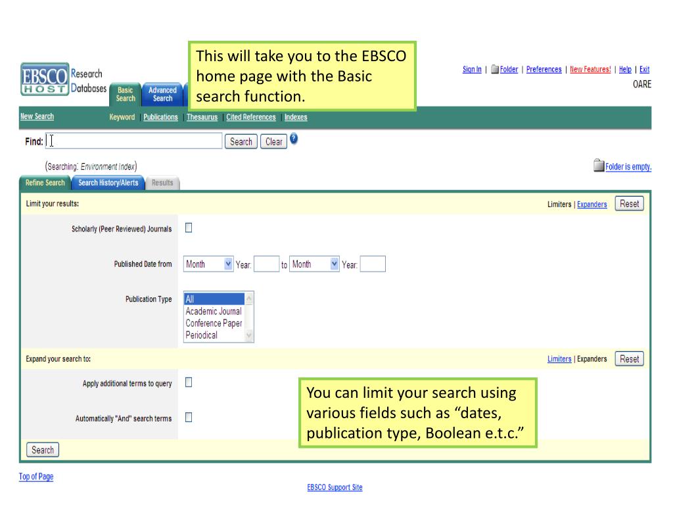This screenshot has height=505, width=673.
Task: Open the blue help question mark icon
Action: (x=294, y=139)
